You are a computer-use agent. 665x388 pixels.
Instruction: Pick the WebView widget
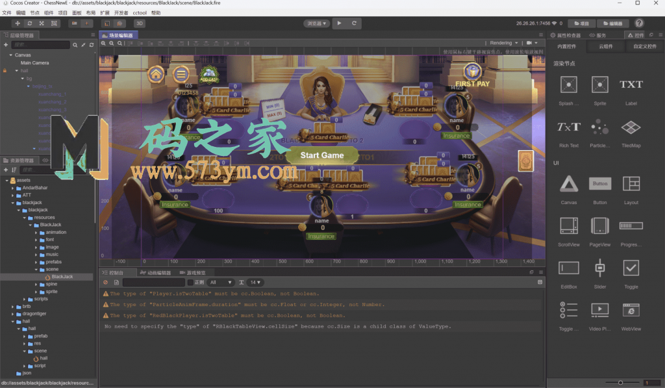[631, 317]
